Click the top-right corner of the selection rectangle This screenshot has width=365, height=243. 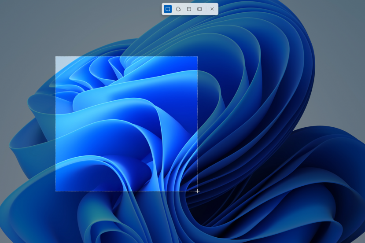[x=197, y=56]
